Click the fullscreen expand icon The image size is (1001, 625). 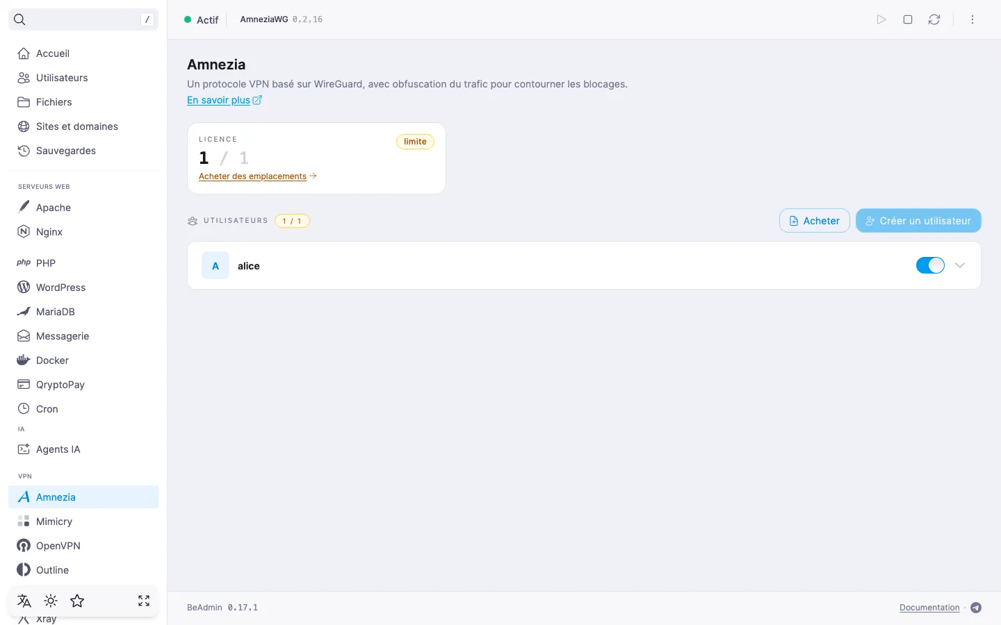(144, 601)
